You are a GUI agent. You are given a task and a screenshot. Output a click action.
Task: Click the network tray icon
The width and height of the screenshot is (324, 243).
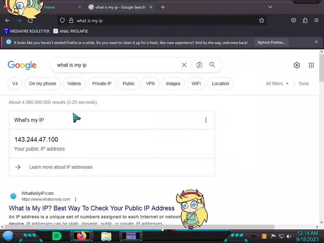click(x=281, y=236)
